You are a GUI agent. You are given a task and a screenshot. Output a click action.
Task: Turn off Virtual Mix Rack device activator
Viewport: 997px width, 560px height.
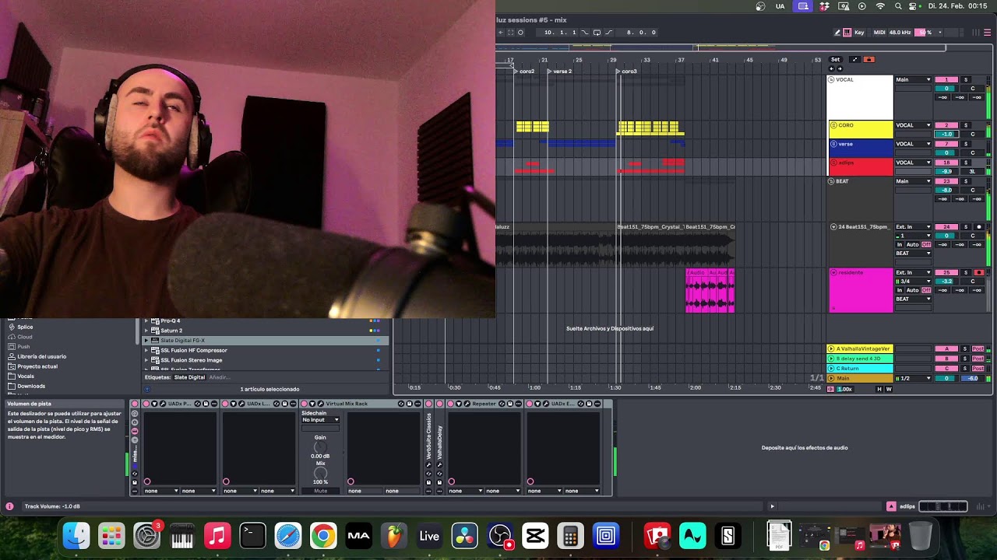[x=304, y=404]
